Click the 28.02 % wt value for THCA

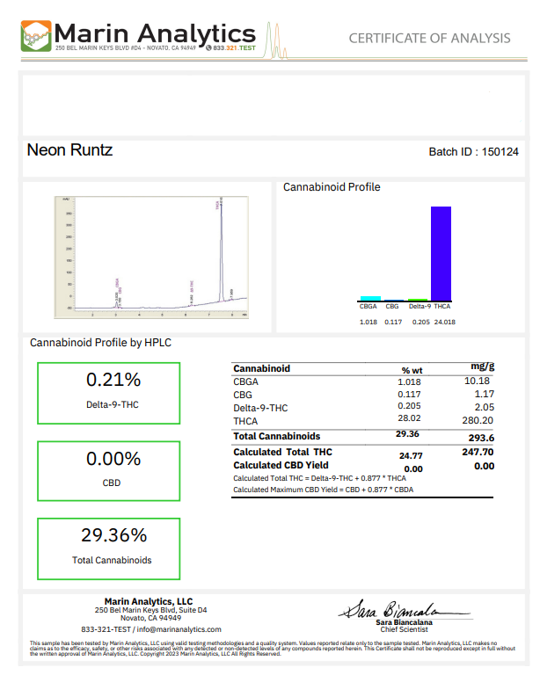point(409,418)
